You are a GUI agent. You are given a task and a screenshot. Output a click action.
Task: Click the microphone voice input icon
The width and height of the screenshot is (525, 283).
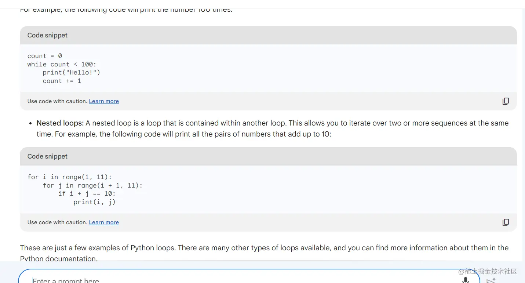click(465, 280)
